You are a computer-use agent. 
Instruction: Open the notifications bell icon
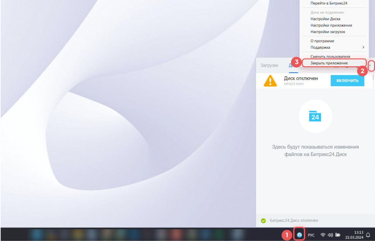(368, 235)
